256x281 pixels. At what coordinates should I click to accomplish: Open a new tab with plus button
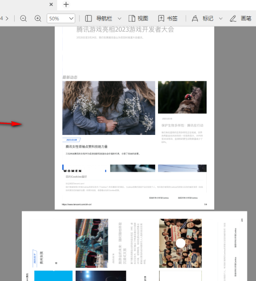click(x=66, y=4)
